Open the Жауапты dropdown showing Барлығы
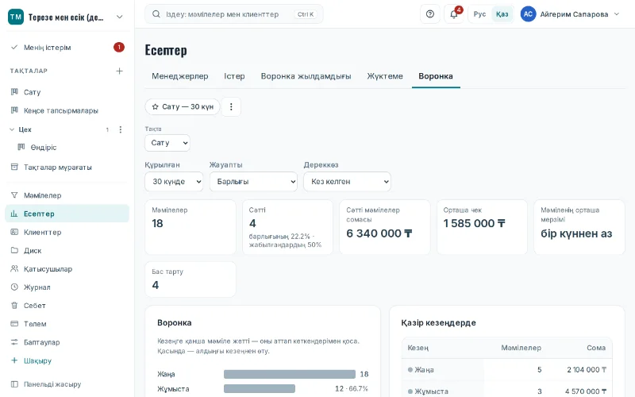This screenshot has height=397, width=635. pos(253,182)
